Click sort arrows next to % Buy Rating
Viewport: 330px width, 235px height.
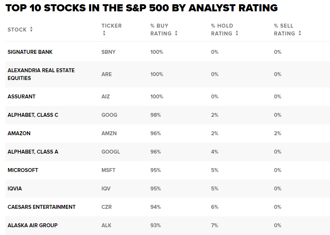pos(176,34)
